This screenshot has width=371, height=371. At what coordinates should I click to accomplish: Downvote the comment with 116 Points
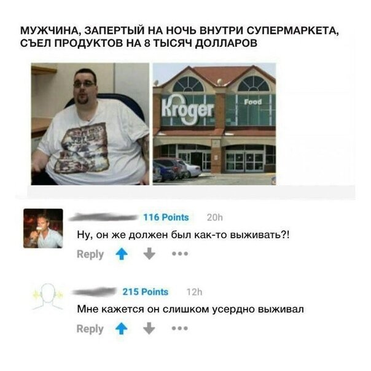149,254
